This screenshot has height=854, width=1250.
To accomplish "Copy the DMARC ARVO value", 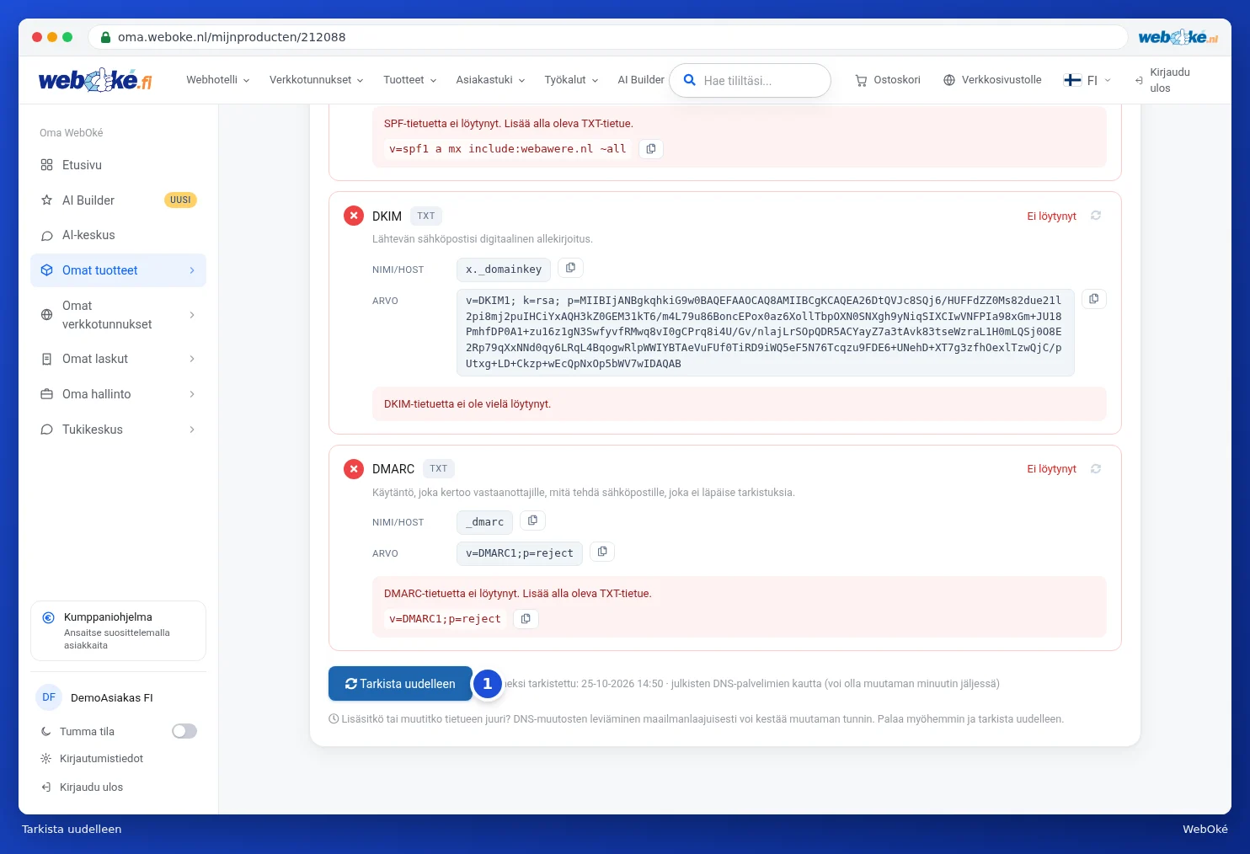I will point(602,552).
